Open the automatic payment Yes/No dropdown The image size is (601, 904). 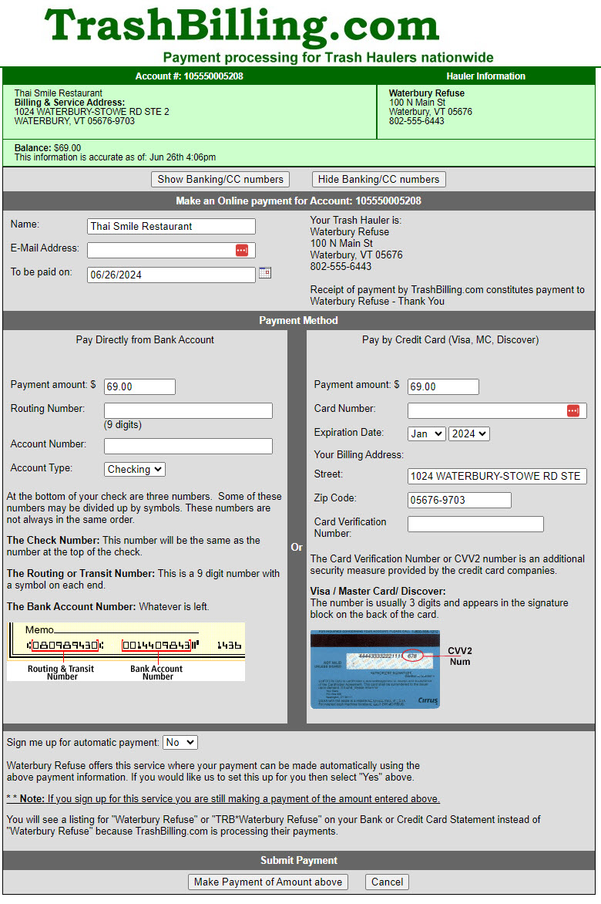180,742
